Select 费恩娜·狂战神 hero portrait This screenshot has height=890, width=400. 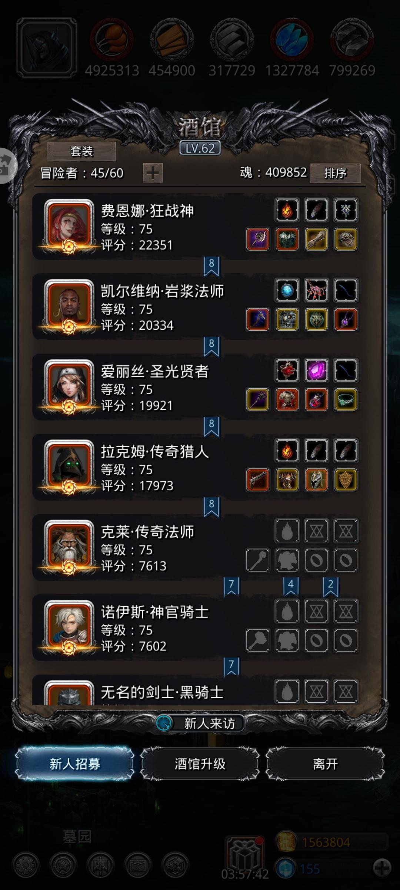point(69,225)
